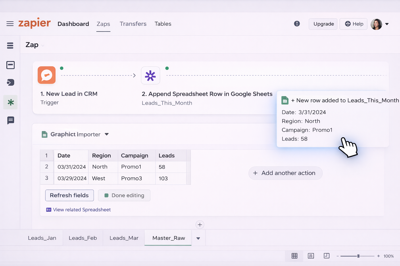
Task: Click the 100% zoom level text
Action: 389,256
